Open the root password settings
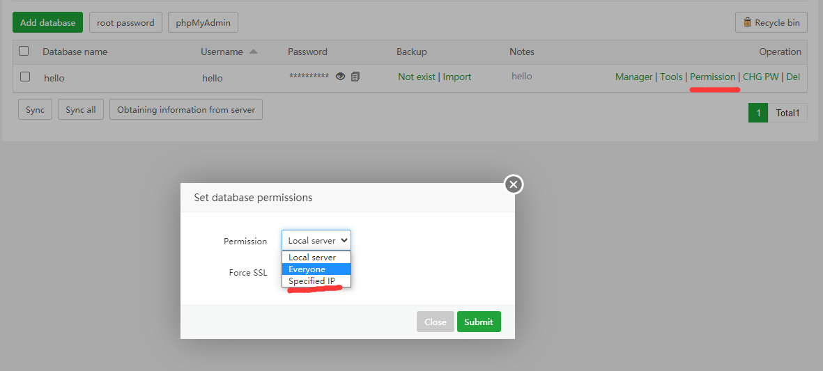Screen dimensions: 823x371 click(125, 22)
